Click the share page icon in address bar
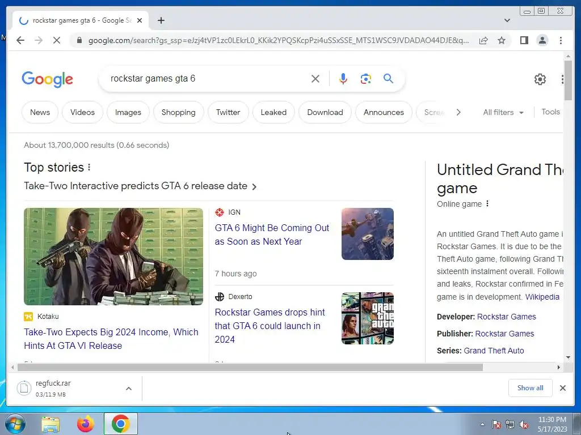This screenshot has height=435, width=581. click(483, 40)
